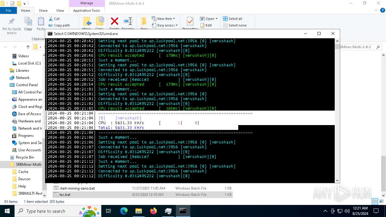The height and width of the screenshot is (217, 386).
Task: Go back with navigation arrow
Action: (6, 47)
